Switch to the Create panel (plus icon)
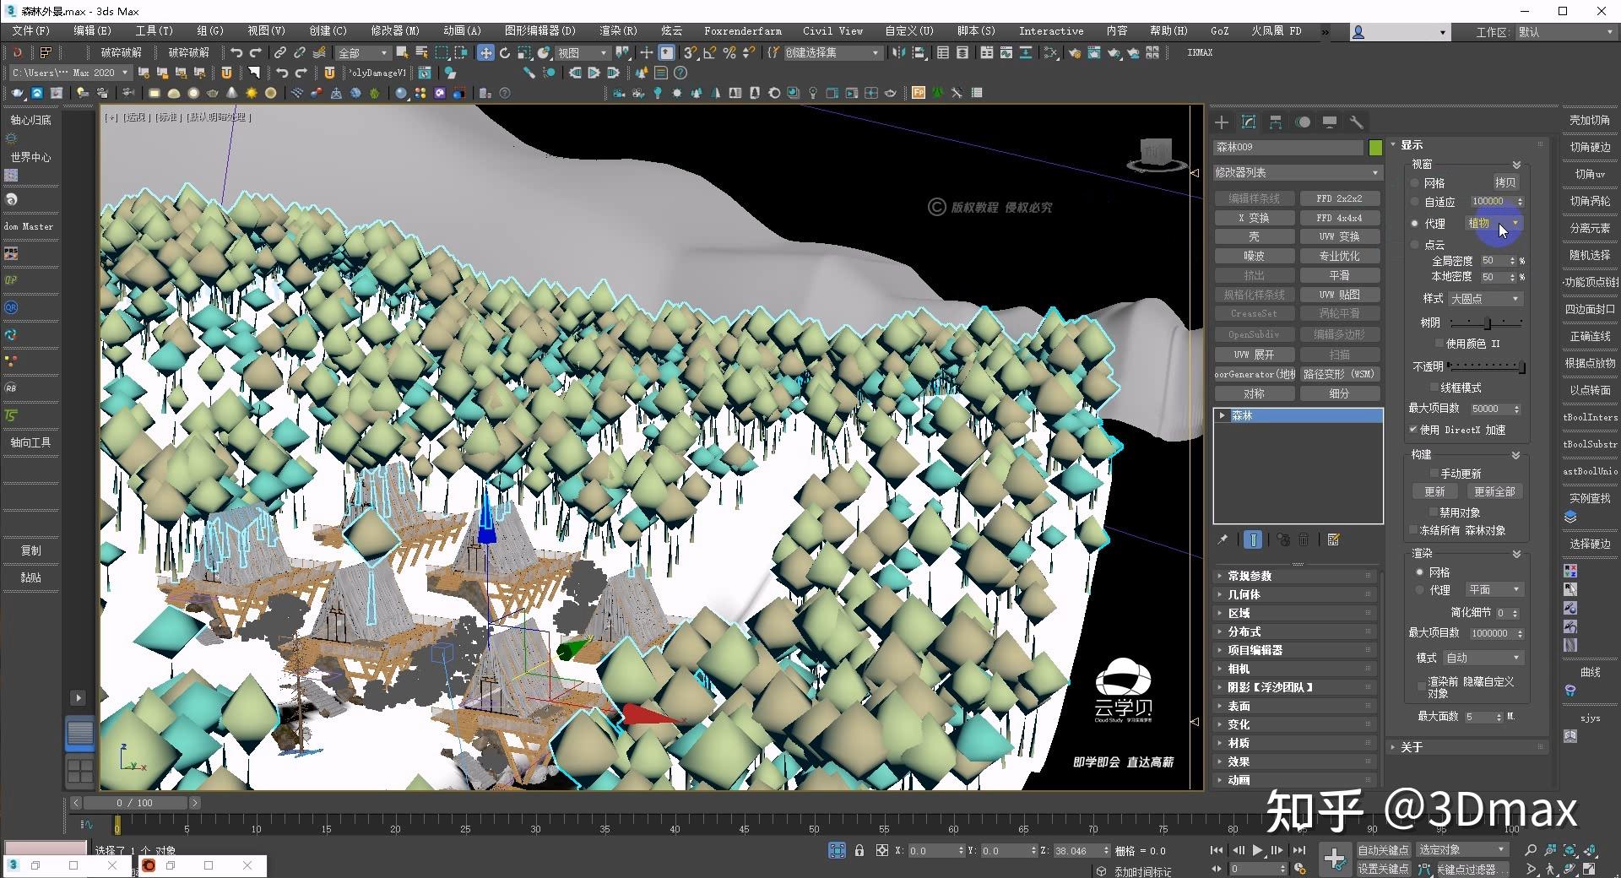Viewport: 1621px width, 878px height. (1221, 122)
